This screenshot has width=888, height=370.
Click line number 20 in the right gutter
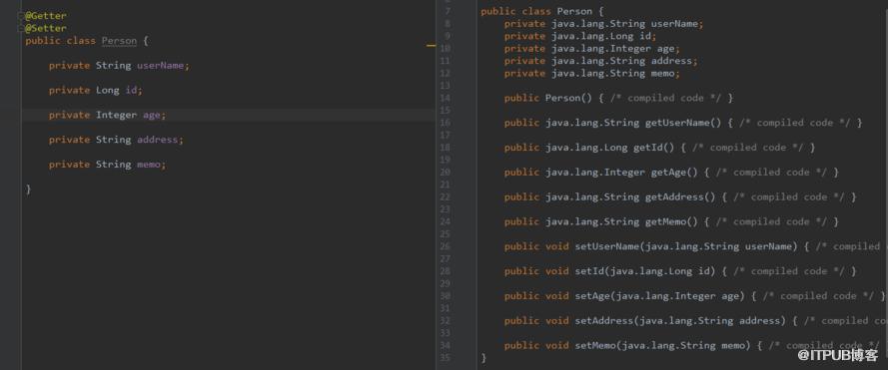click(445, 173)
